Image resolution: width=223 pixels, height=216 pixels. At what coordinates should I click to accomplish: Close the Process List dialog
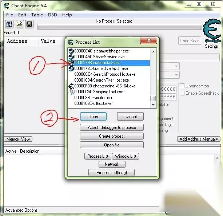point(149,40)
